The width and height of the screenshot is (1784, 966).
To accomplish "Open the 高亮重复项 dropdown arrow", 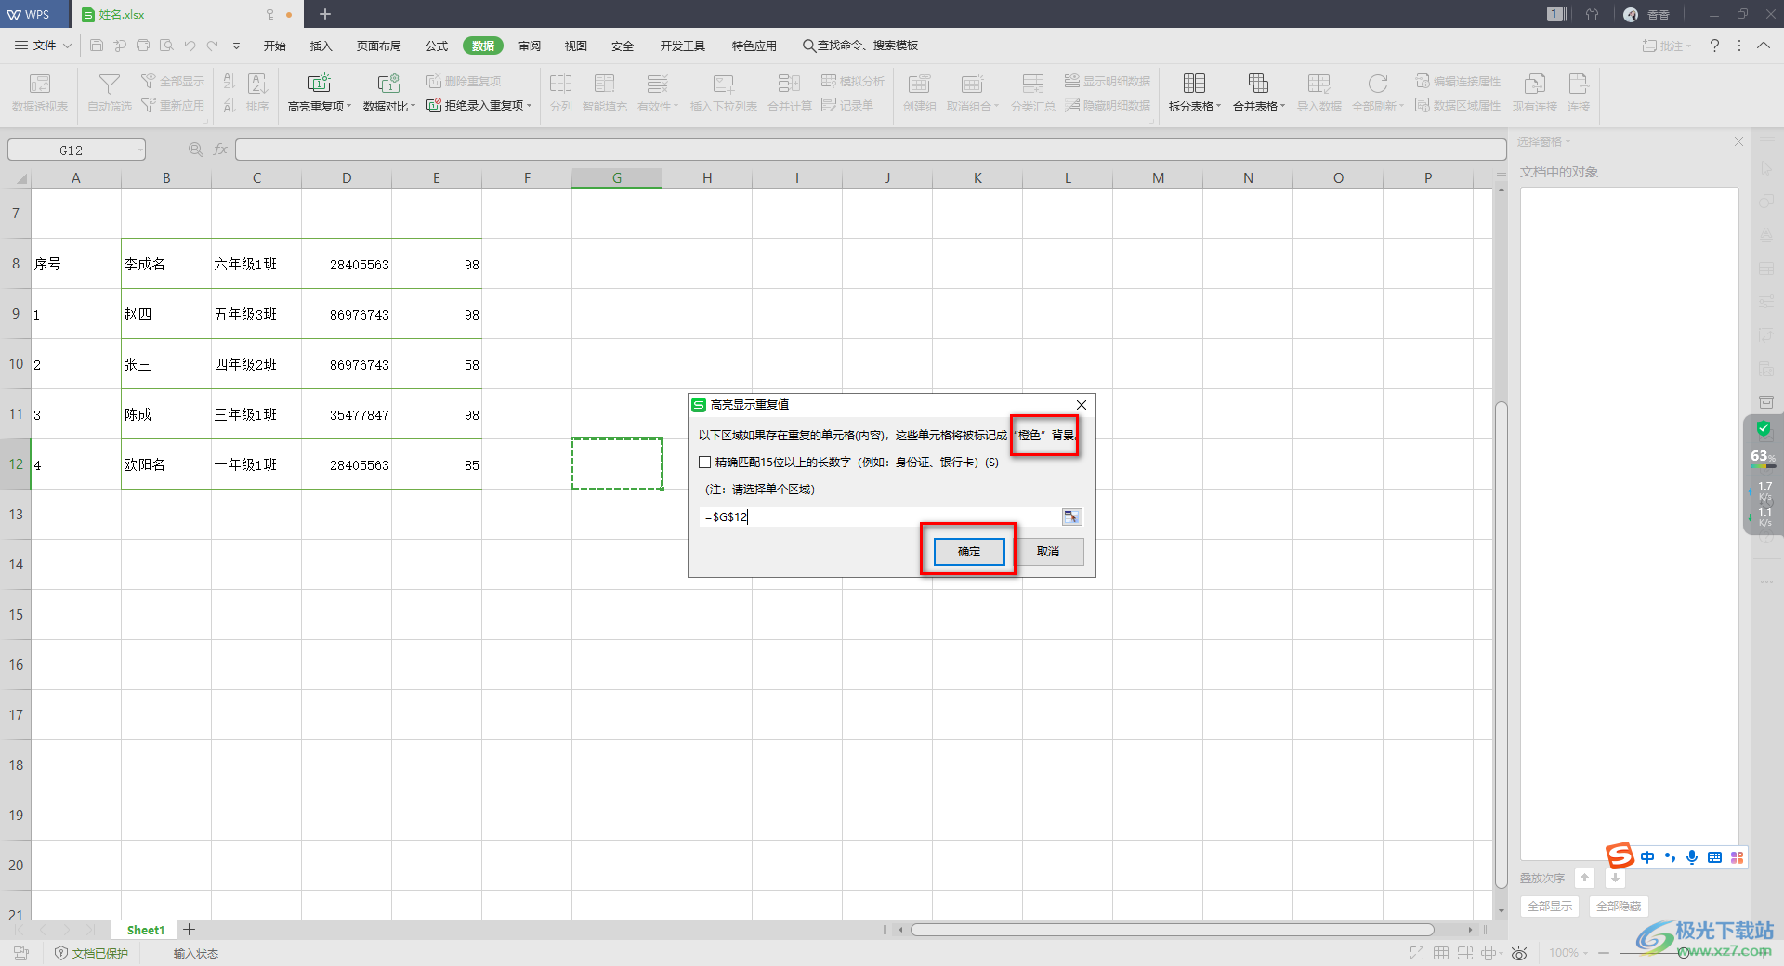I will [349, 106].
